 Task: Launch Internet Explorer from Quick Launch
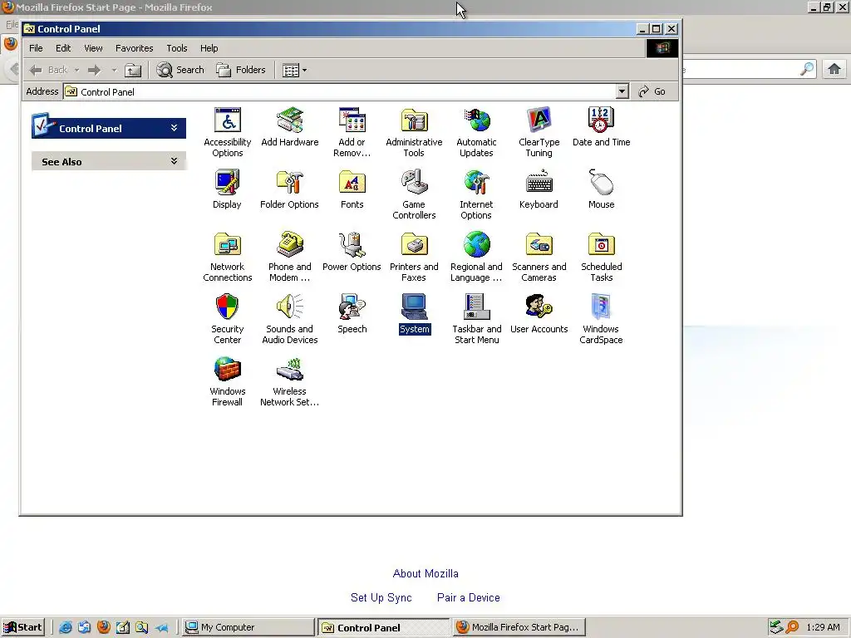tap(65, 627)
